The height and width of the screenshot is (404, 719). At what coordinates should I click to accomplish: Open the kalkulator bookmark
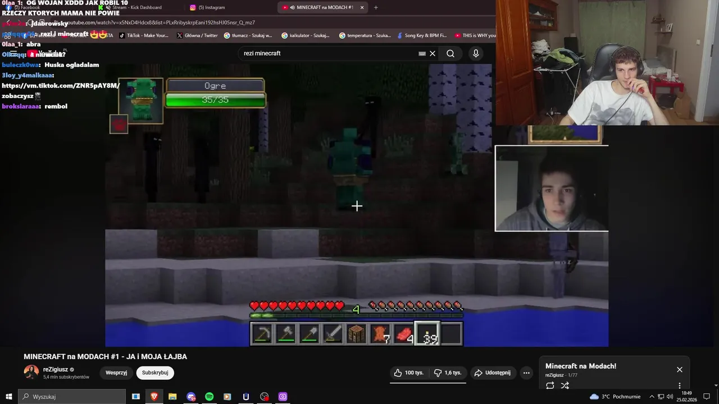pyautogui.click(x=306, y=35)
